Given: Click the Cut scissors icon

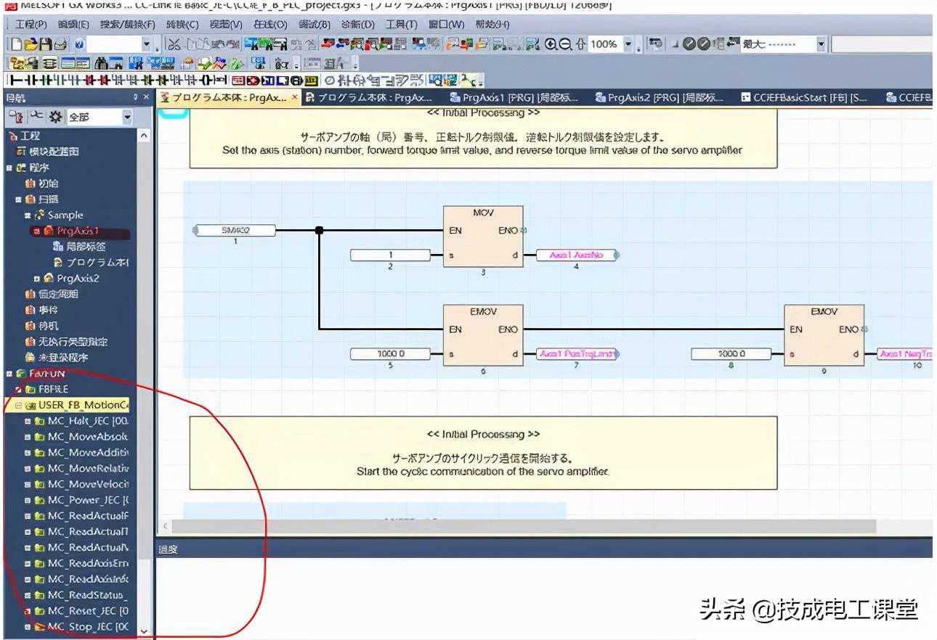Looking at the screenshot, I should click(x=174, y=44).
